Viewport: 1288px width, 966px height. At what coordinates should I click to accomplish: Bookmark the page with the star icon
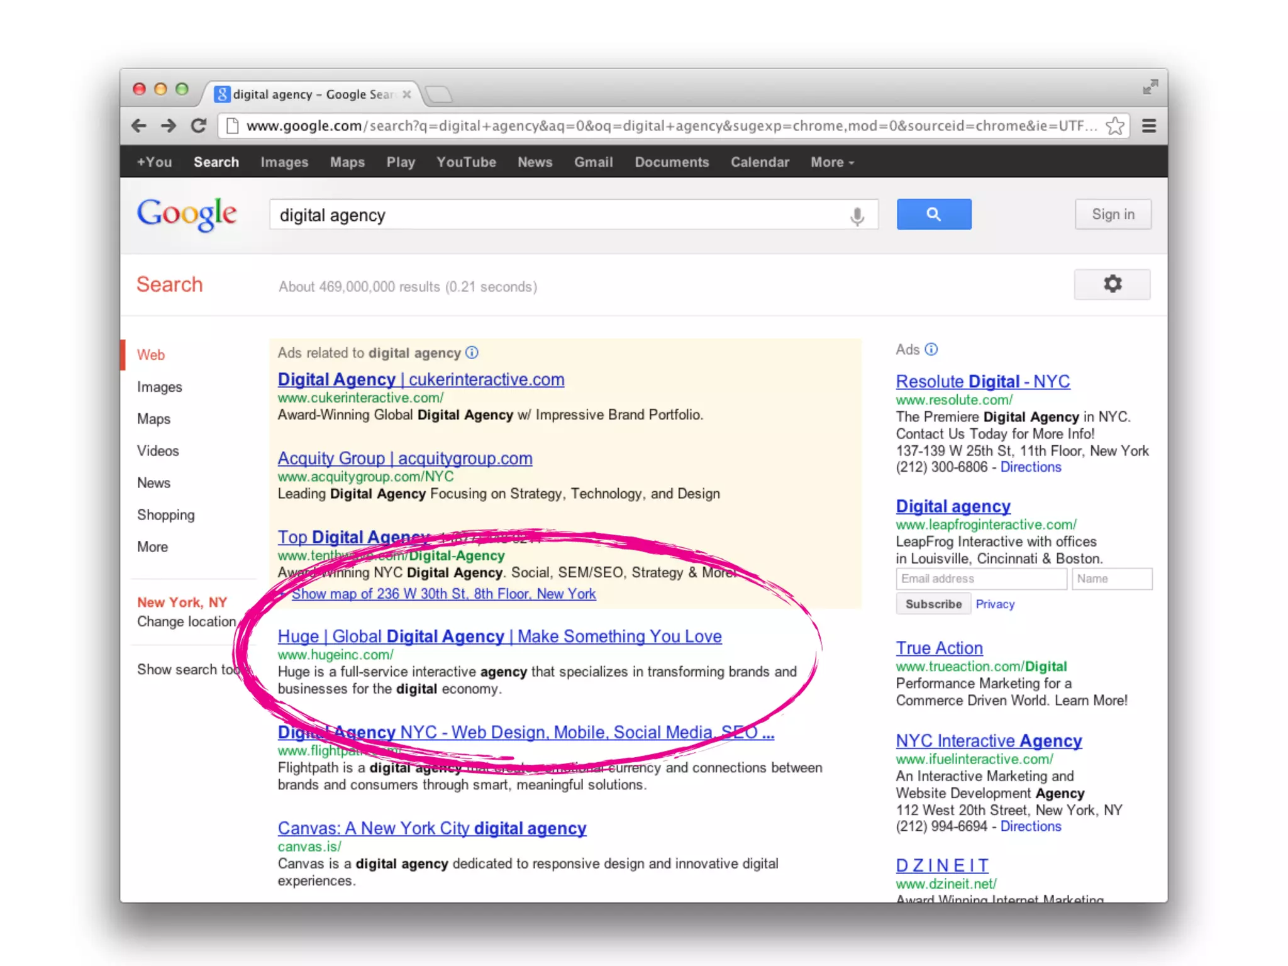click(1114, 126)
